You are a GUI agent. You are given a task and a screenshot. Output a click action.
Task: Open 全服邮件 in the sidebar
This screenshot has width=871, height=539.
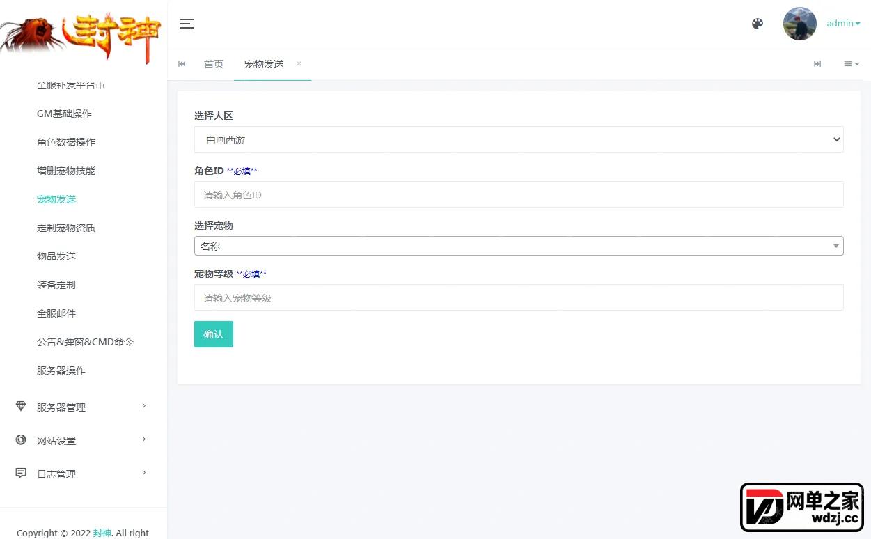(x=56, y=313)
